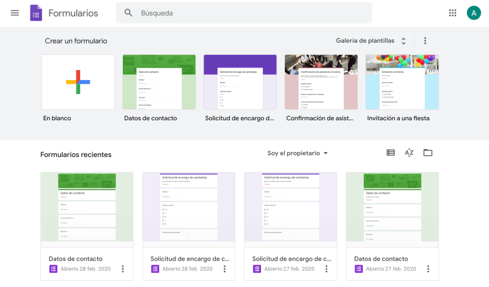Open the account profile avatar
Viewport: 489px width, 287px height.
474,13
